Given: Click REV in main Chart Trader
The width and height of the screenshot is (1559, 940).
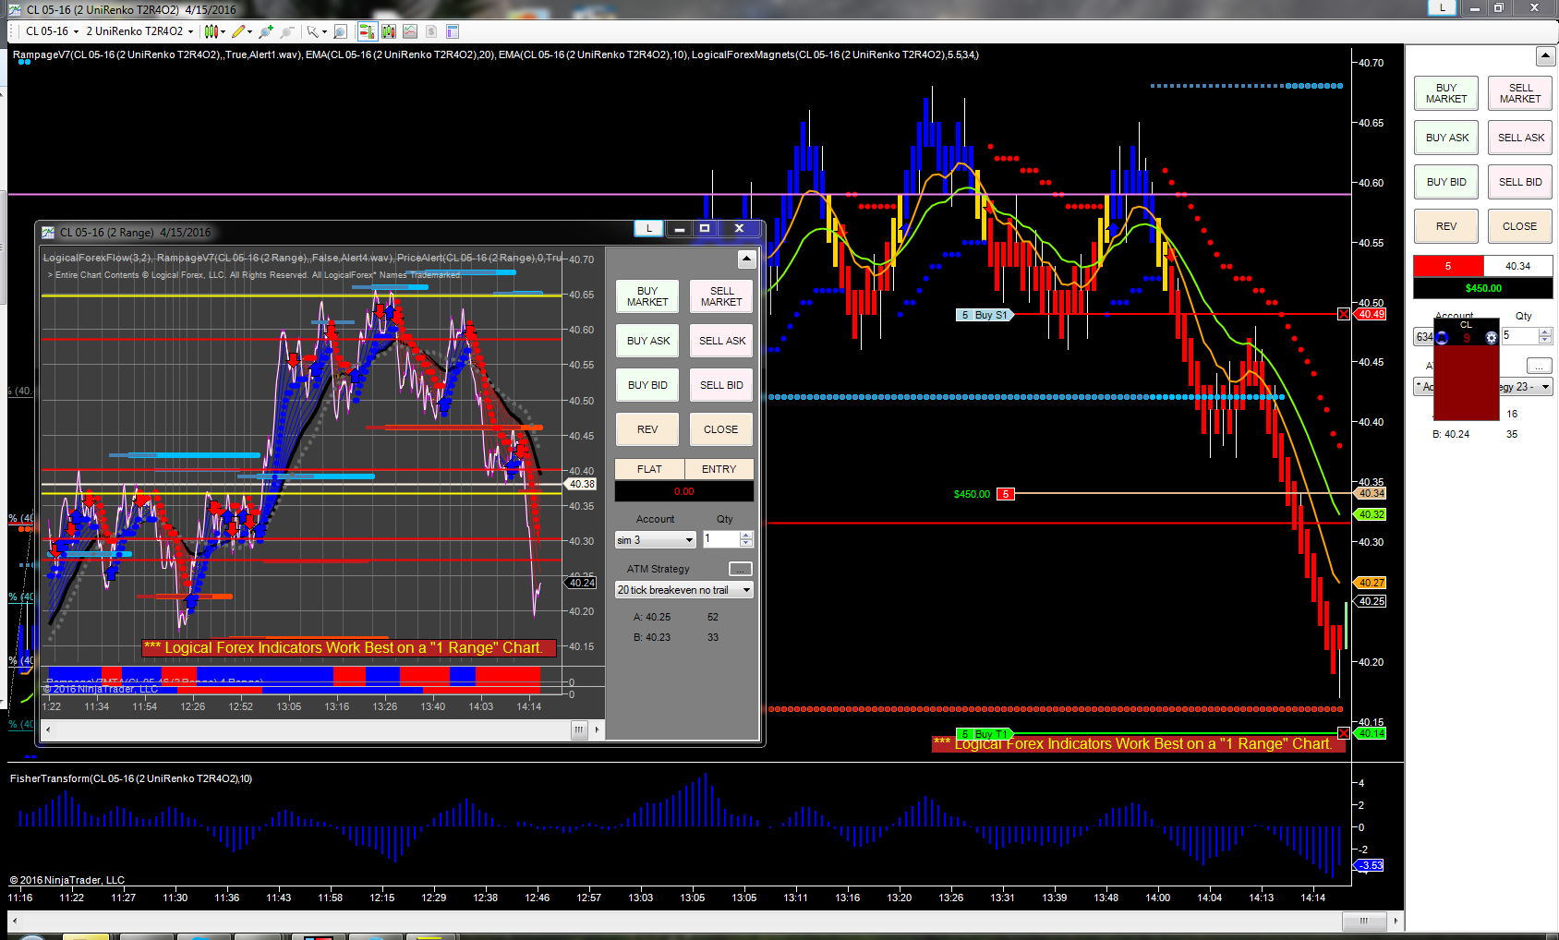Looking at the screenshot, I should click(x=1446, y=226).
